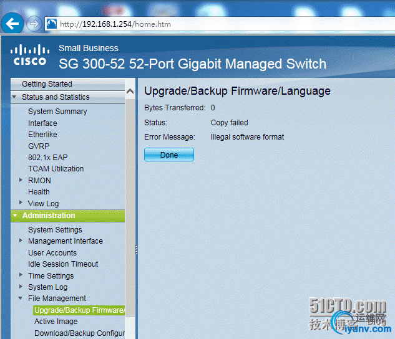Image resolution: width=395 pixels, height=339 pixels.
Task: Select System Log item
Action: click(47, 287)
